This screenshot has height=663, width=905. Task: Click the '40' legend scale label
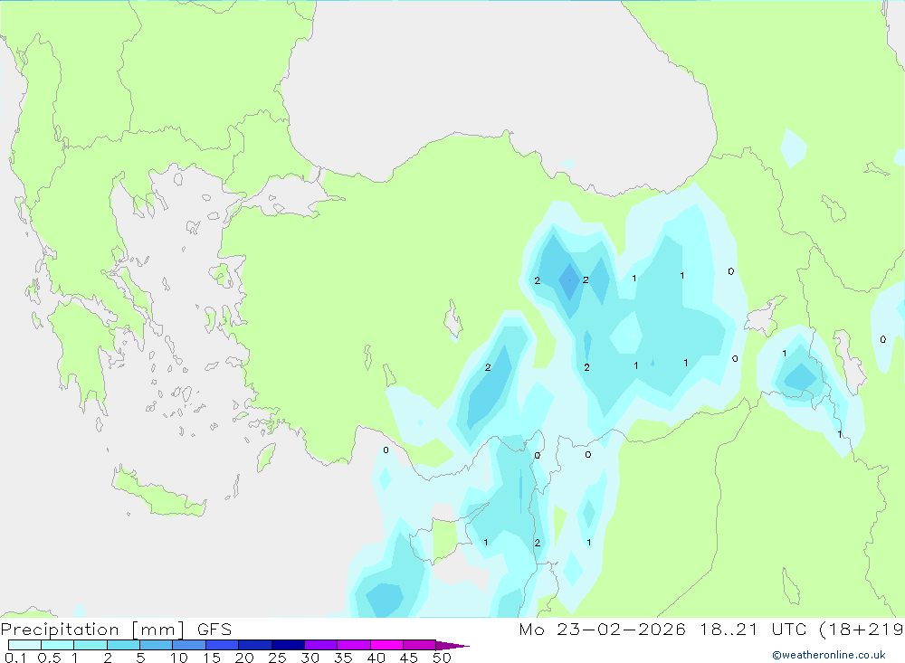pos(376,658)
